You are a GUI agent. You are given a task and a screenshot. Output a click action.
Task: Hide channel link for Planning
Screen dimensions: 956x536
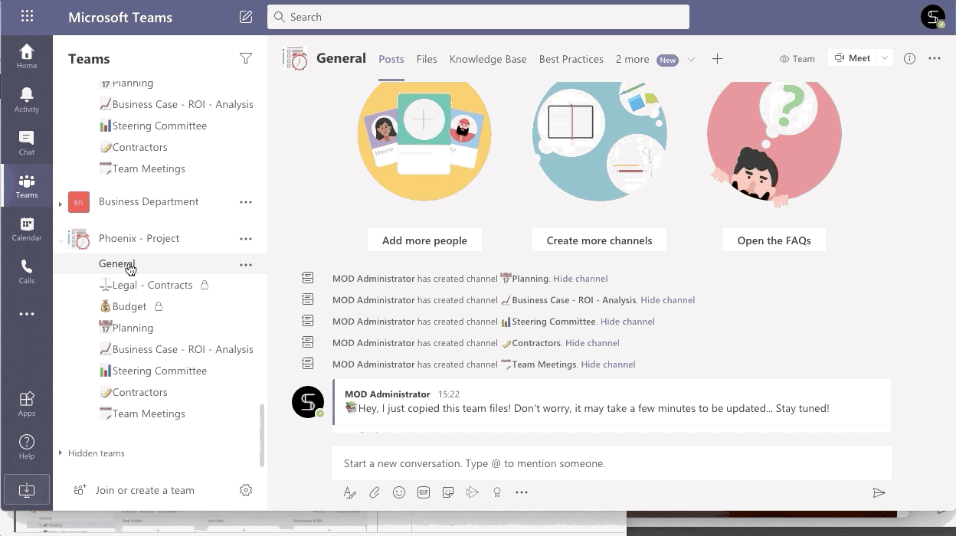click(581, 279)
